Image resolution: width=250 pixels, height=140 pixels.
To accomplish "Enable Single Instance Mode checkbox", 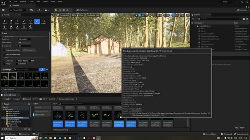I will pyautogui.click(x=4, y=50).
